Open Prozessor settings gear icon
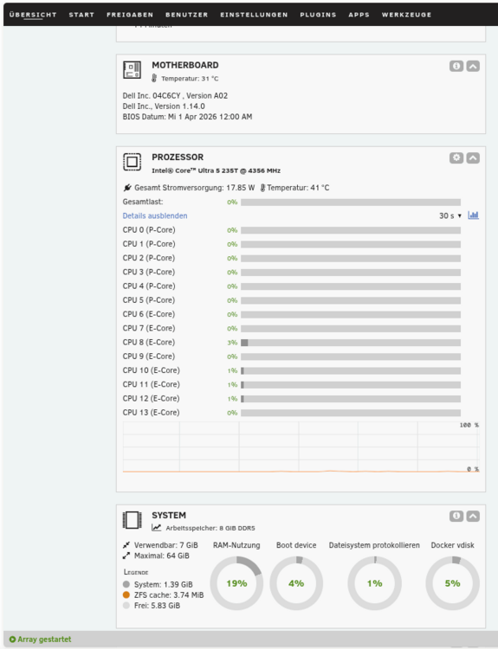Viewport: 498px width, 649px height. 456,157
